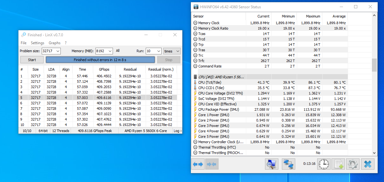Click the clock icon beside Memory Clock
The image size is (384, 182).
195,23
